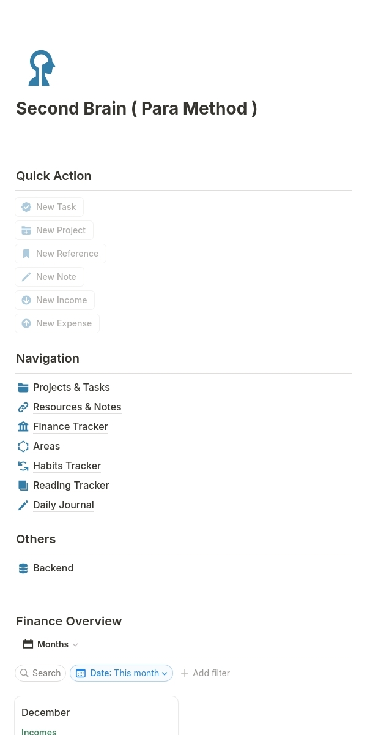Click the search magnifier in Finance Overview
Viewport: 367px width, 735px height.
[x=24, y=673]
